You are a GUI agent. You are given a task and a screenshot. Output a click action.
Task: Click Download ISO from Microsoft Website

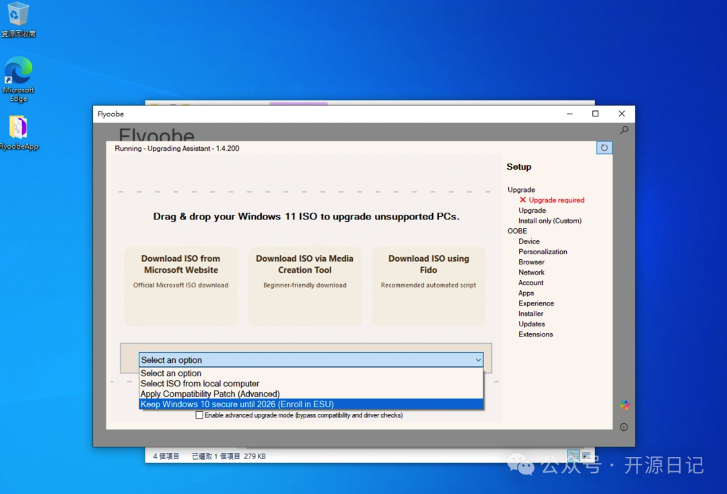pyautogui.click(x=180, y=285)
